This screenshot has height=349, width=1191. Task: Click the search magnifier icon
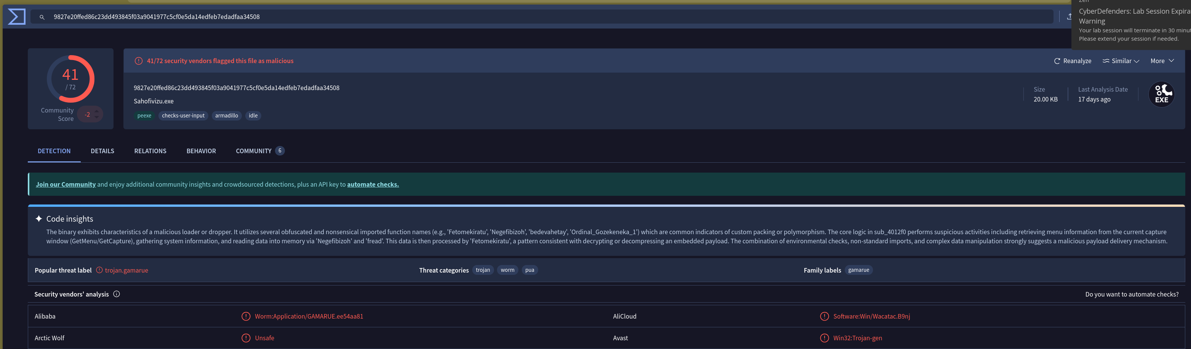42,17
